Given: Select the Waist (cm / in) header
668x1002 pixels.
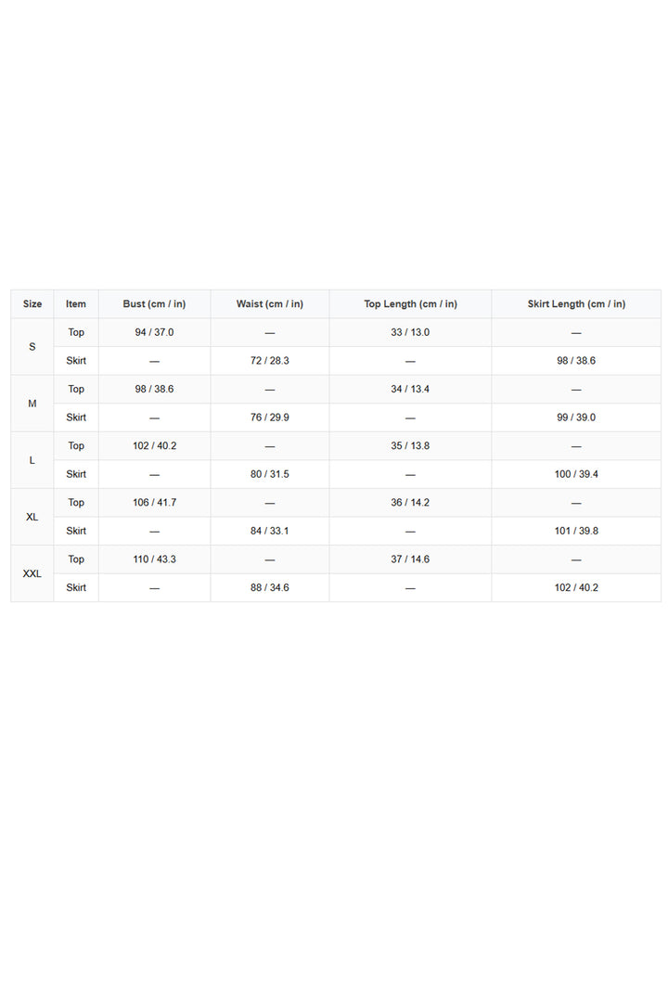Looking at the screenshot, I should (270, 304).
